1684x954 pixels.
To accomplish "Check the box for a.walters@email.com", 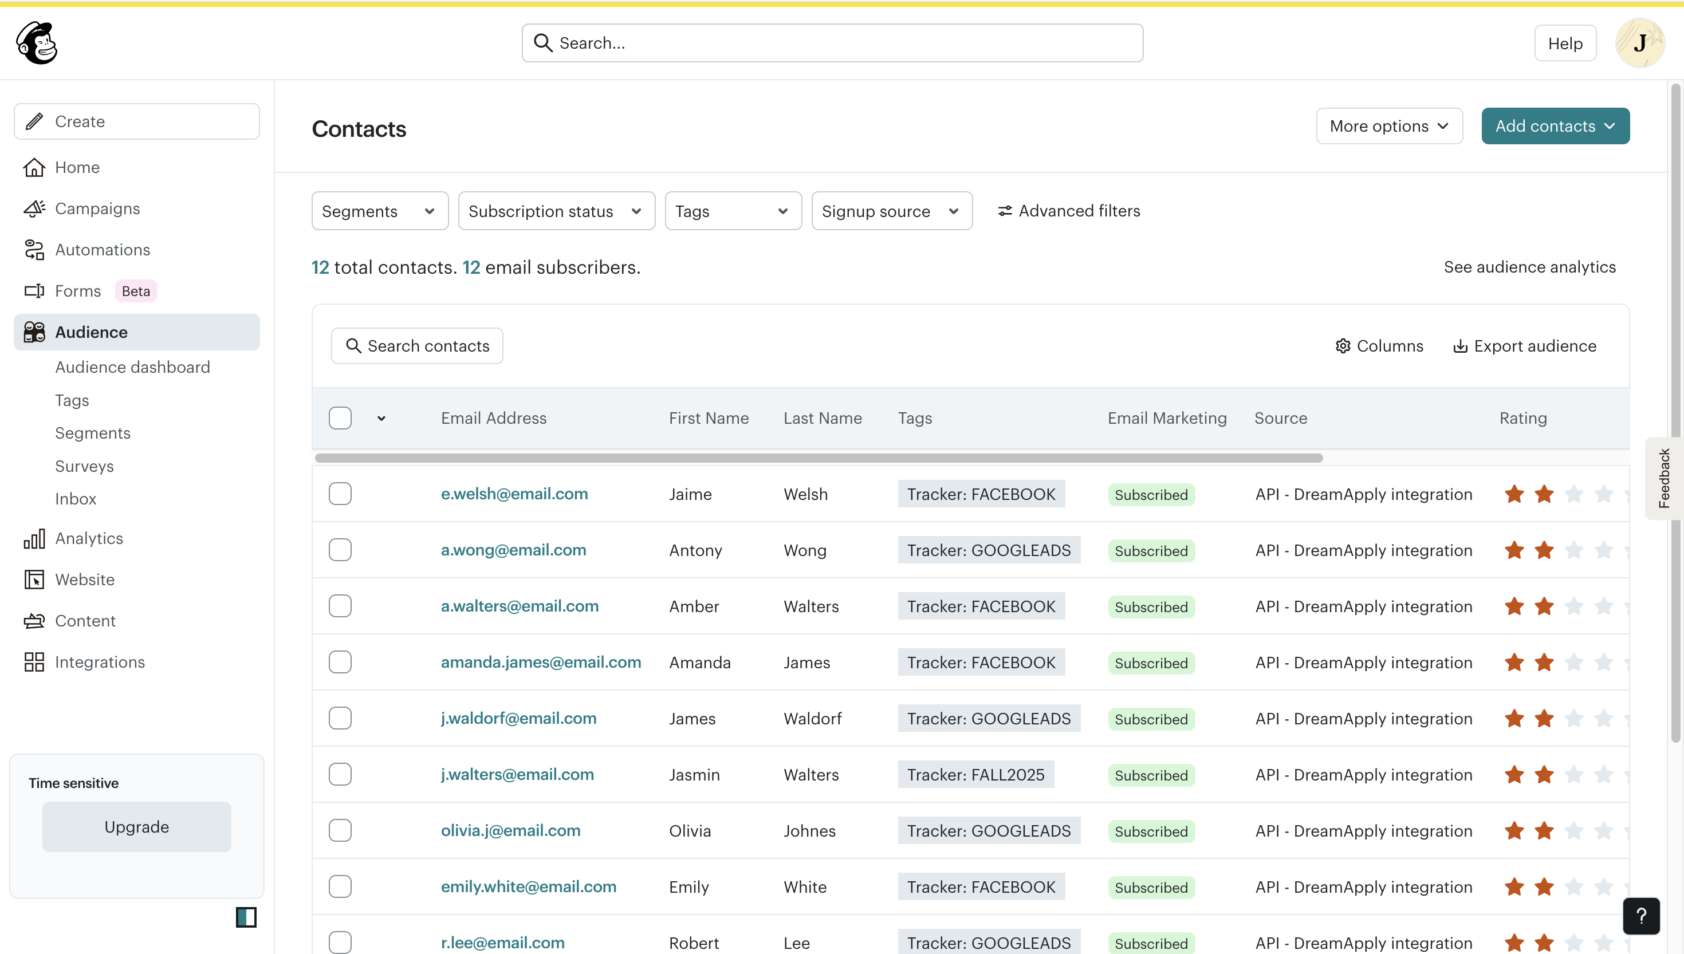I will (x=340, y=606).
